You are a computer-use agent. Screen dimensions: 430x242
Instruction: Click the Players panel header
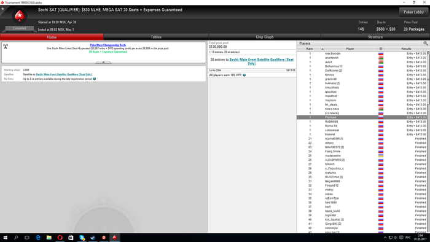[x=363, y=44]
